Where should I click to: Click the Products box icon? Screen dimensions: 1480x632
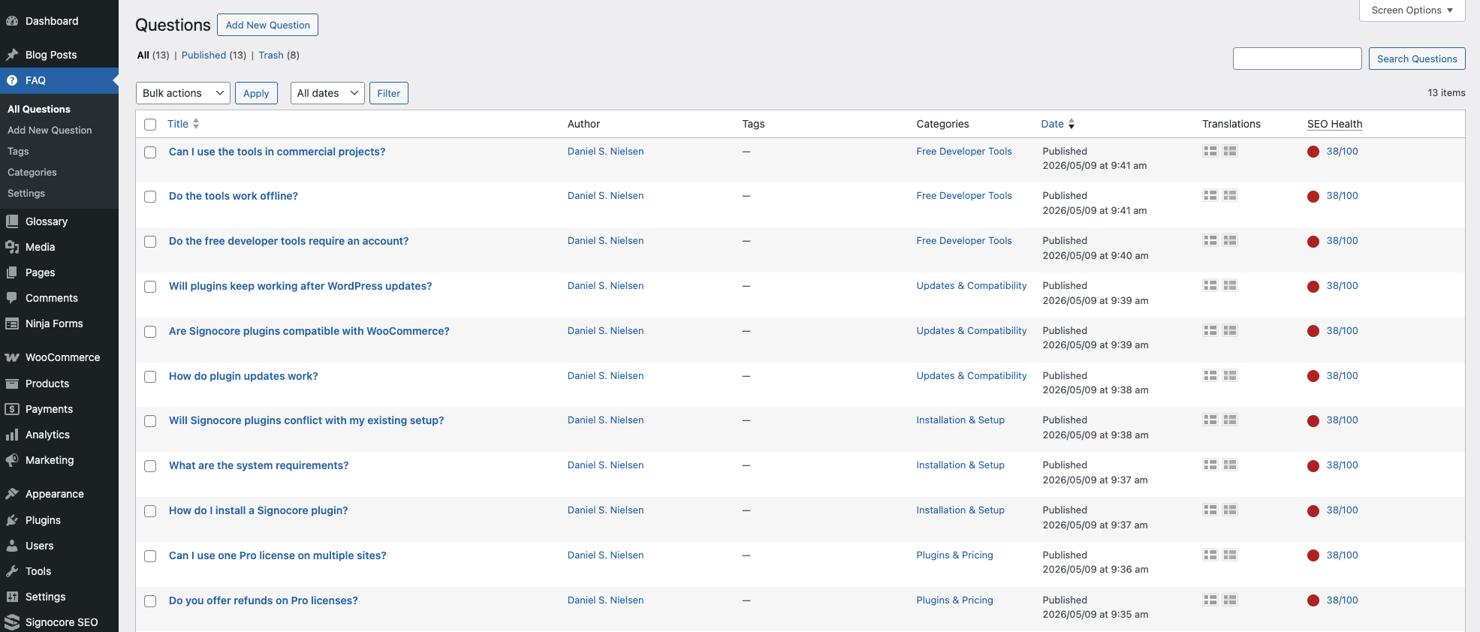(12, 384)
